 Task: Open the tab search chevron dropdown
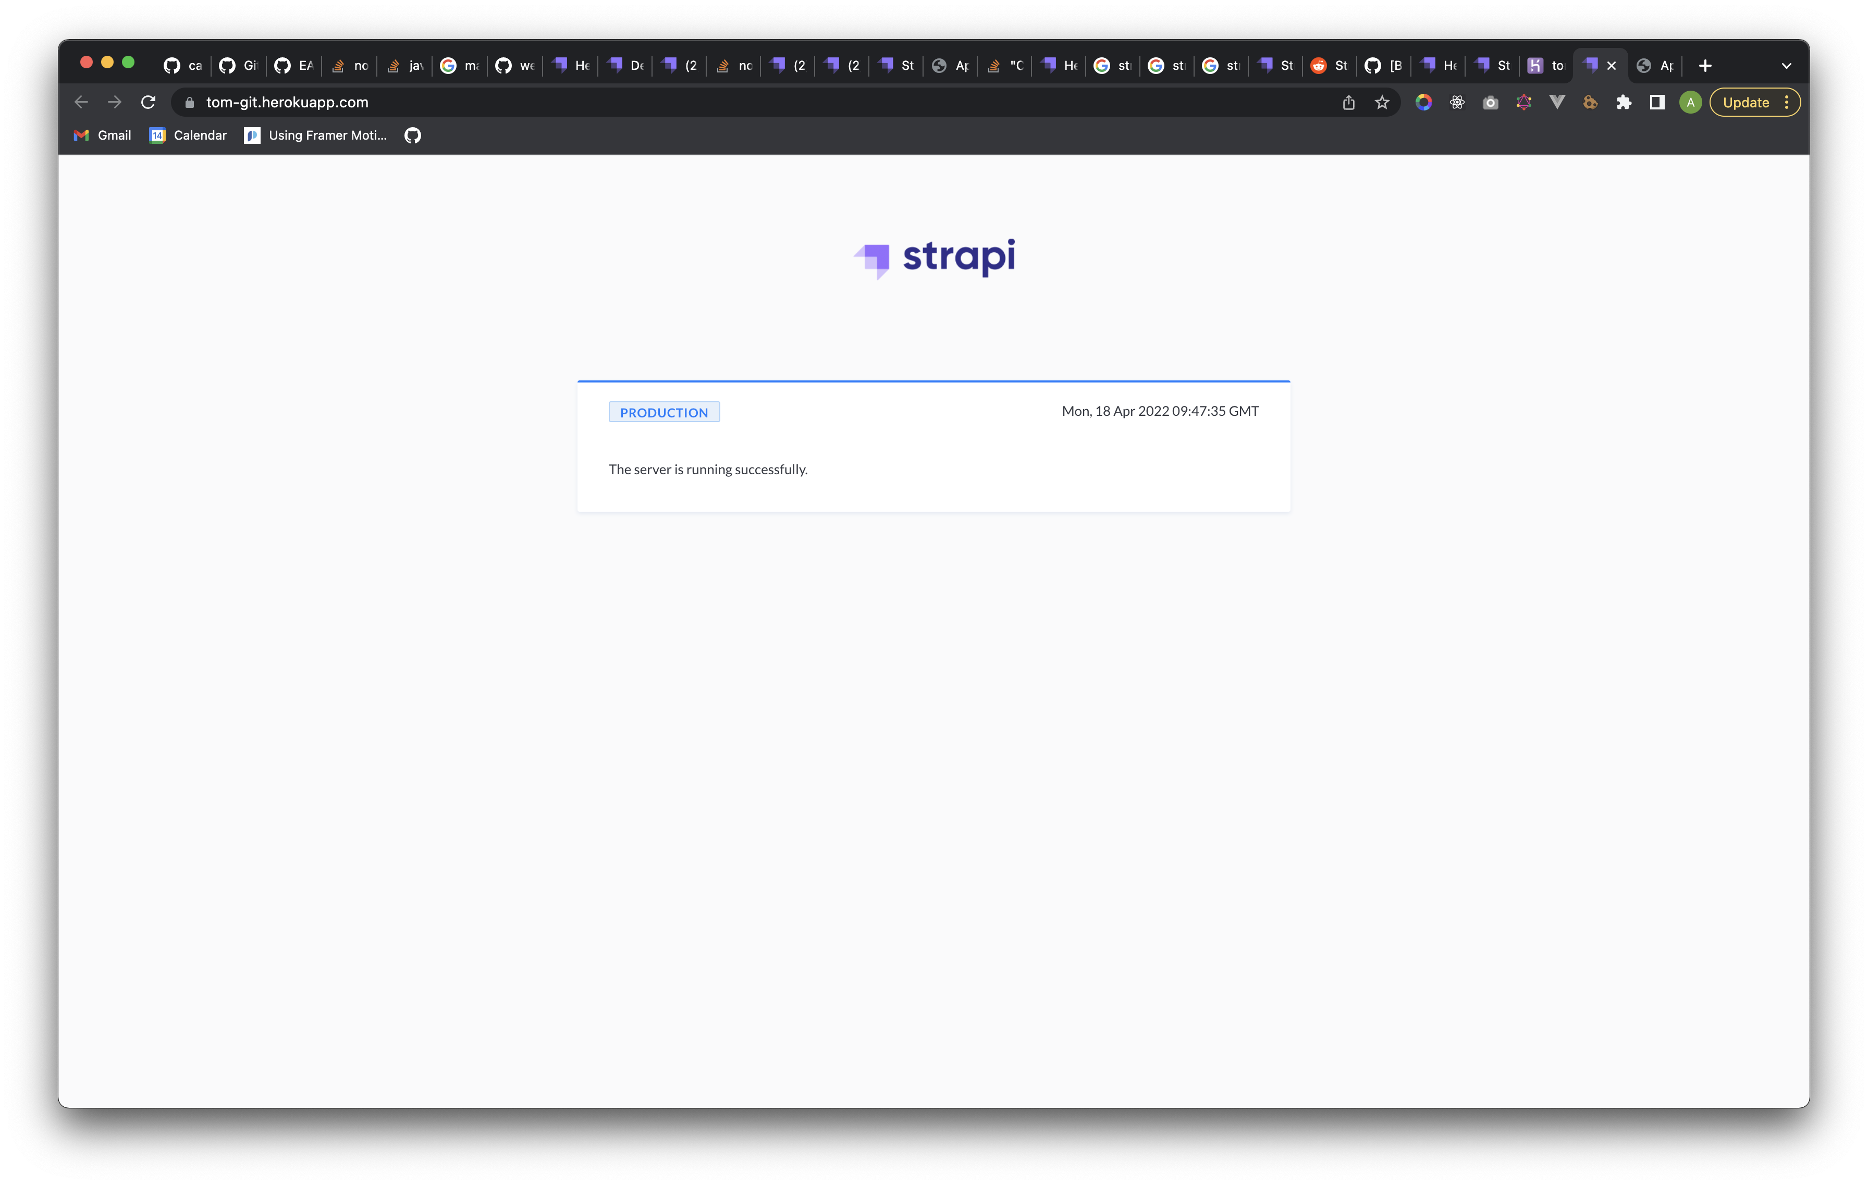[x=1786, y=65]
